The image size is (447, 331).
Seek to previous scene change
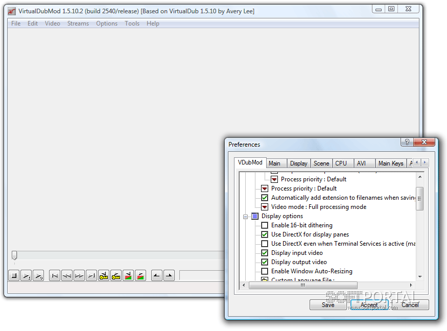pyautogui.click(x=128, y=276)
